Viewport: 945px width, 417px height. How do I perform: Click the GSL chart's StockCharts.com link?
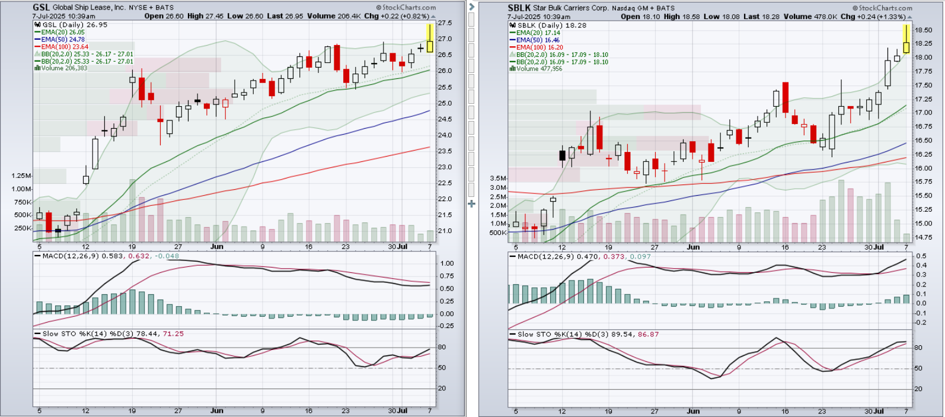click(x=406, y=8)
